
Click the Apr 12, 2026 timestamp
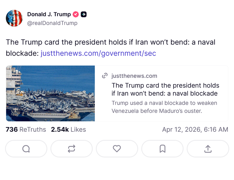click(x=195, y=130)
